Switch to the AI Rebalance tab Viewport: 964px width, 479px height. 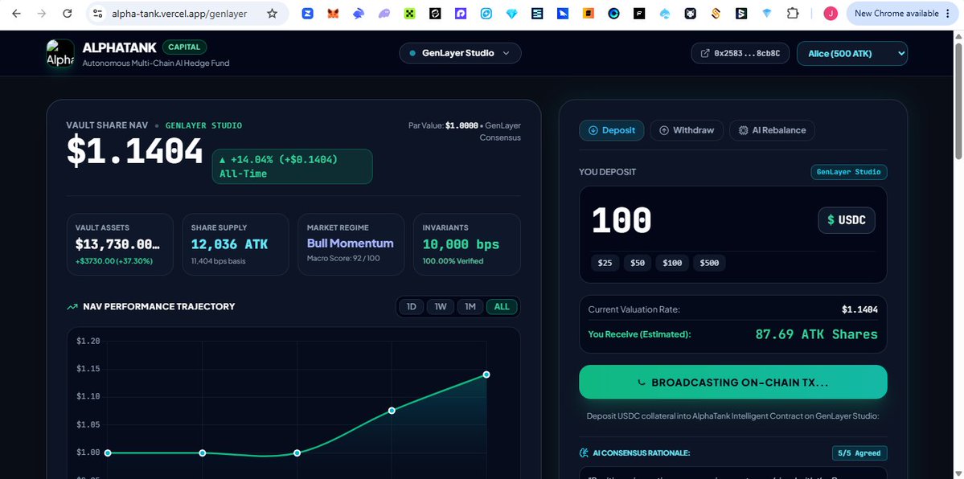click(772, 130)
